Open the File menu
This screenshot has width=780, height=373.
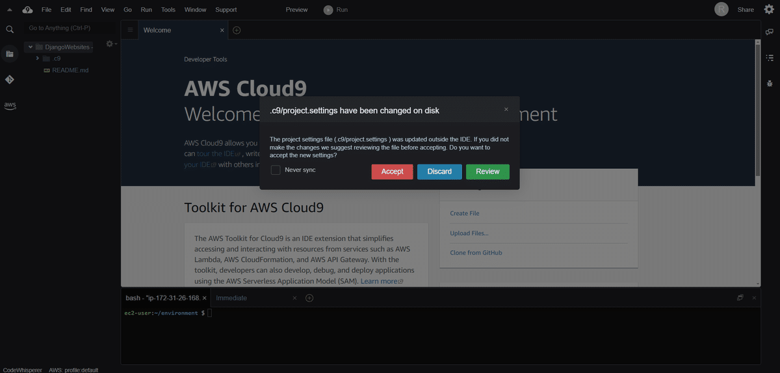point(46,10)
